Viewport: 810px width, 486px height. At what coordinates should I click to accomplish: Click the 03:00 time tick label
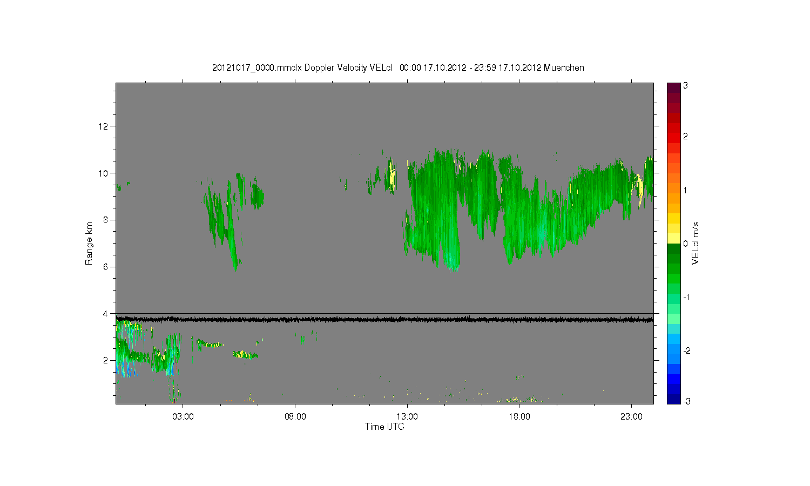tap(183, 417)
